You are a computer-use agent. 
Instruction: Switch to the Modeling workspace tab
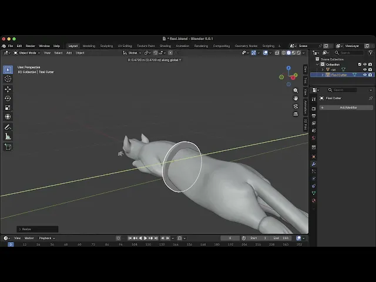click(x=89, y=46)
